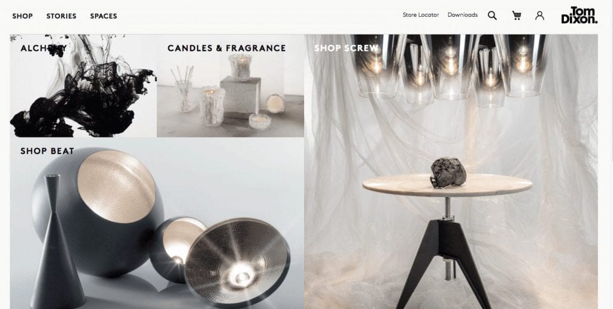Select the SHOP BEAT heading

(x=47, y=151)
